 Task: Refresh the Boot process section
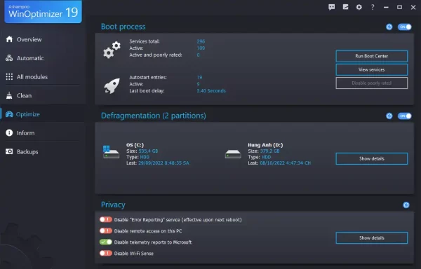pyautogui.click(x=389, y=27)
